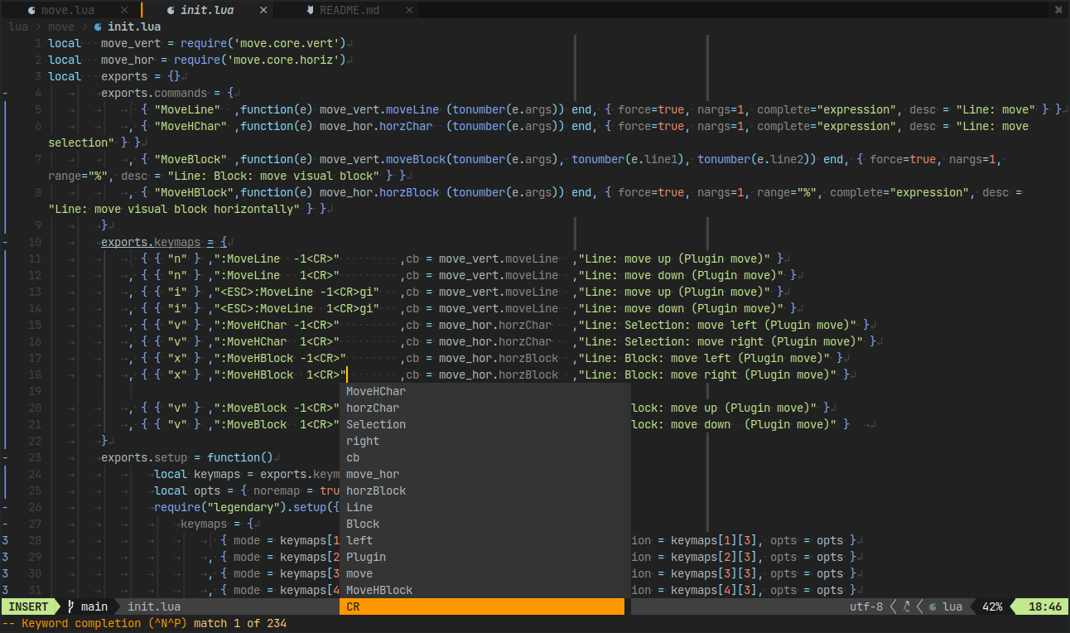Click the Lua filetype icon in statusline

point(933,606)
